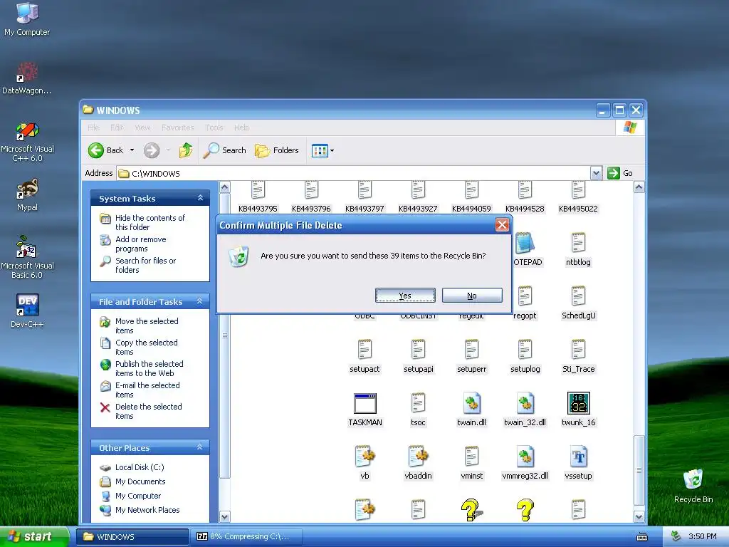Screen dimensions: 729x547
Task: Click Publish the selected items to the Web
Action: tap(149, 368)
